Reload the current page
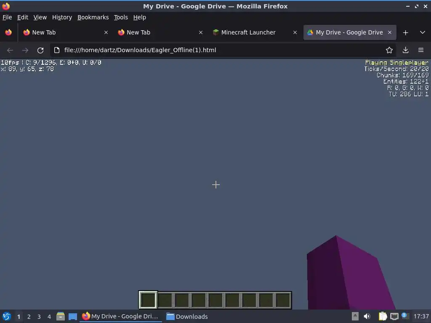The image size is (431, 323). 40,50
